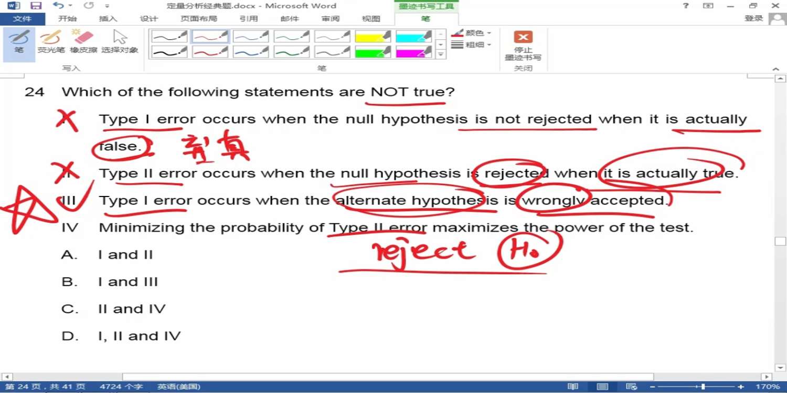Switch to Web Layout view in status bar
Image resolution: width=787 pixels, height=393 pixels.
tap(632, 387)
